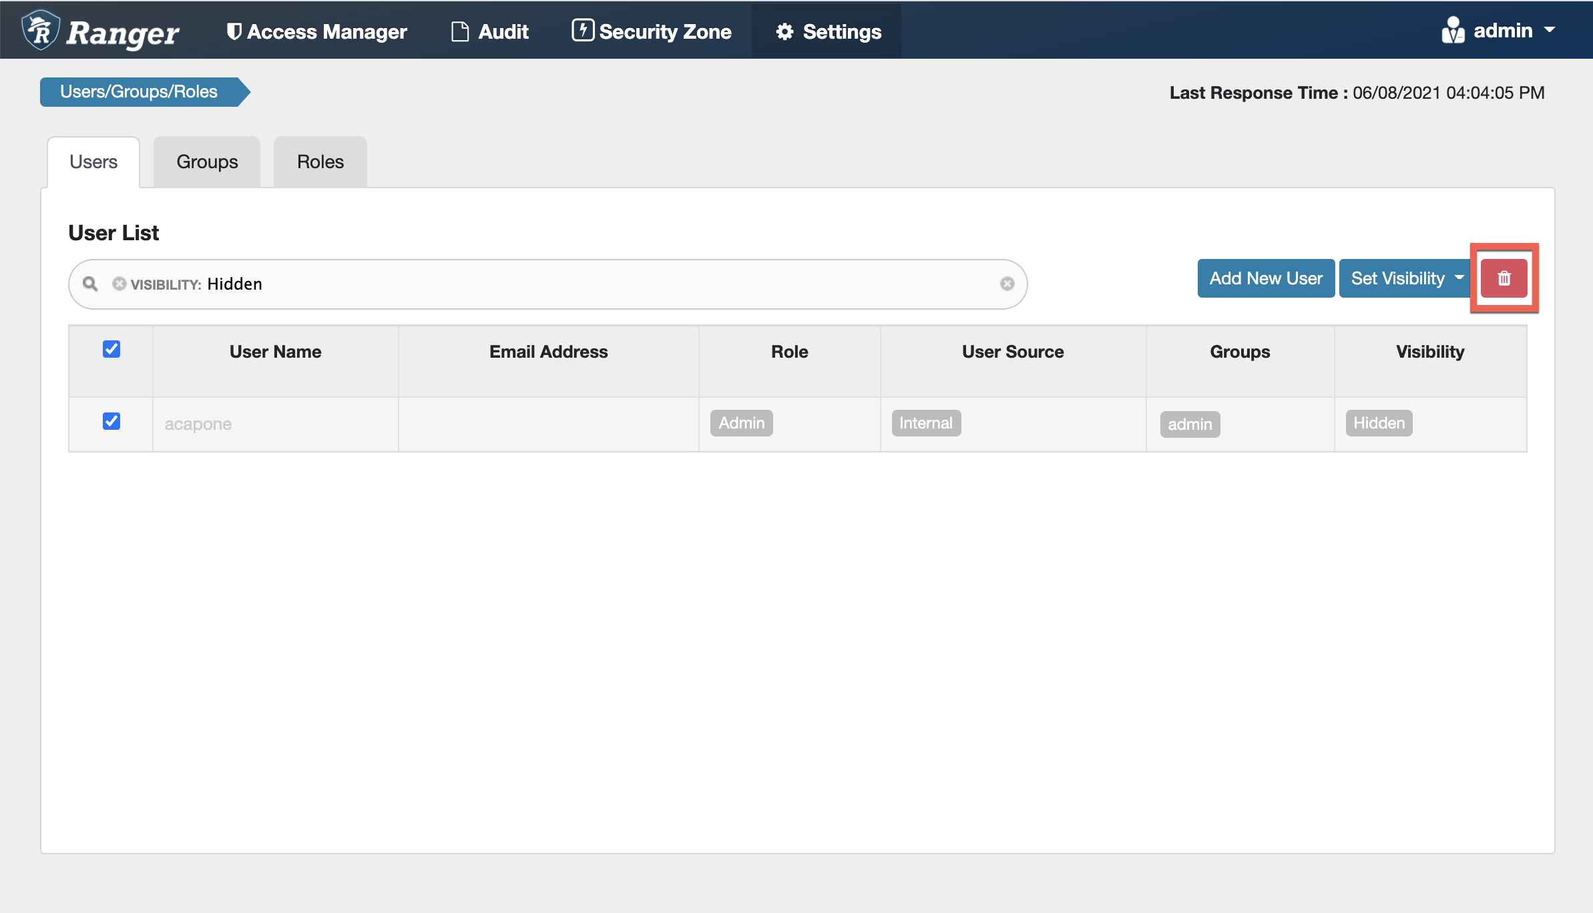Viewport: 1593px width, 913px height.
Task: Remove the Visibility Hidden filter tag
Action: pyautogui.click(x=119, y=284)
